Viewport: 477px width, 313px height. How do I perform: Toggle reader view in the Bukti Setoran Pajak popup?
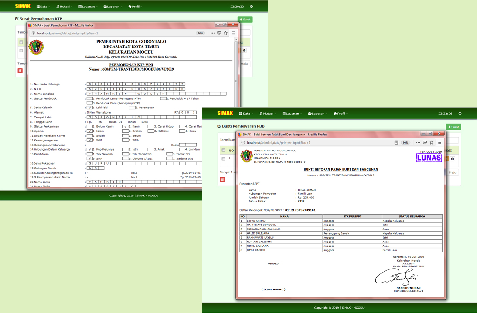click(396, 142)
